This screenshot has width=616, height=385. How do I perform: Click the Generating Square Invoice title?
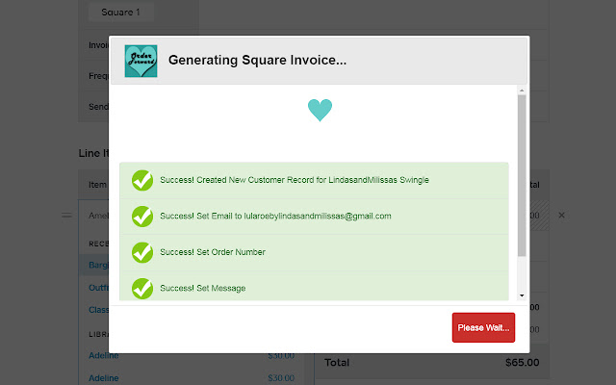pyautogui.click(x=257, y=61)
